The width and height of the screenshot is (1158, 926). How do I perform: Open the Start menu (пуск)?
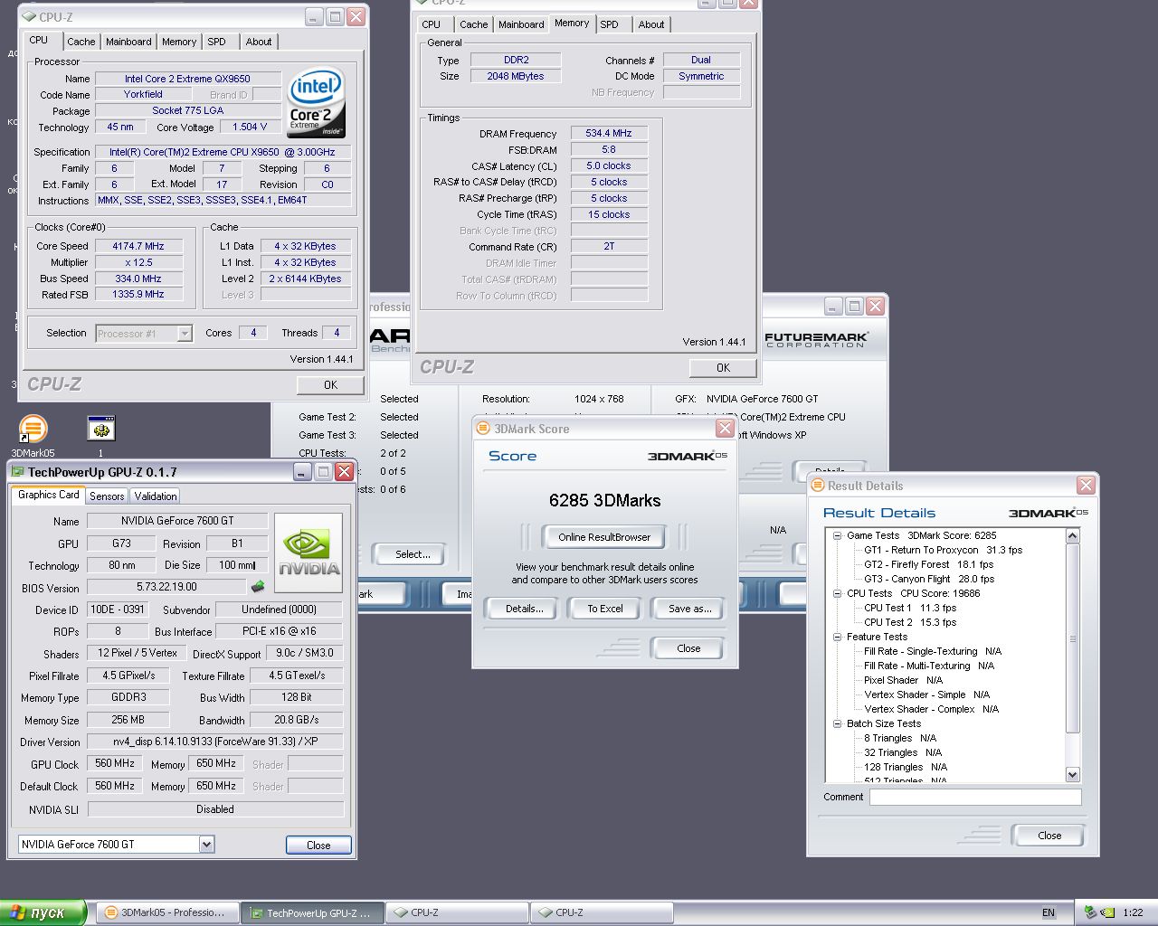point(43,912)
